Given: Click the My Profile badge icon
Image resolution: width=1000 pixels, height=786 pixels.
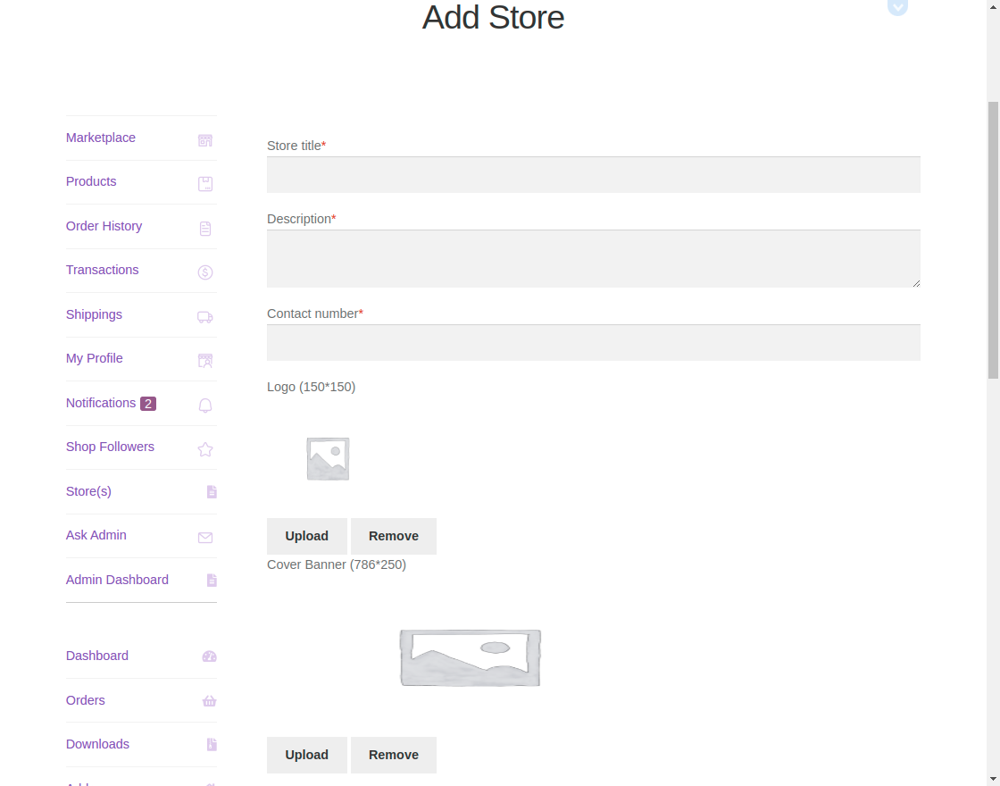Looking at the screenshot, I should tap(204, 360).
